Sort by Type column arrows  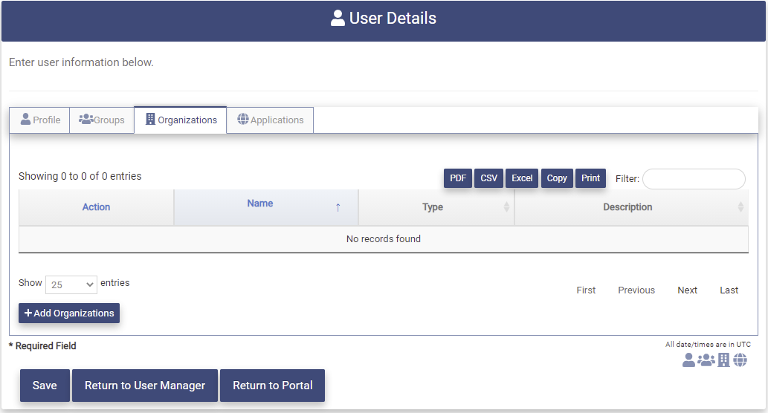(x=506, y=207)
